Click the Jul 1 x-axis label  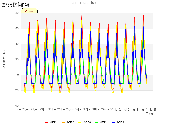tap(118, 110)
